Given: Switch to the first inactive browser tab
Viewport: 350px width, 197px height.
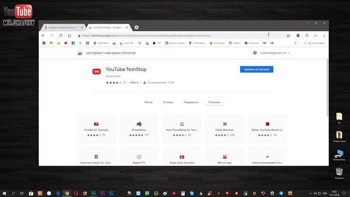Looking at the screenshot, I should coord(62,27).
